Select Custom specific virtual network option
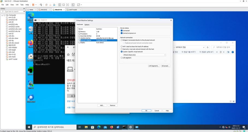The width and height of the screenshot is (248, 132). [122, 52]
